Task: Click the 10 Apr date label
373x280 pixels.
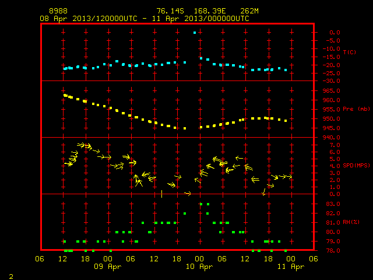Action: click(x=199, y=267)
